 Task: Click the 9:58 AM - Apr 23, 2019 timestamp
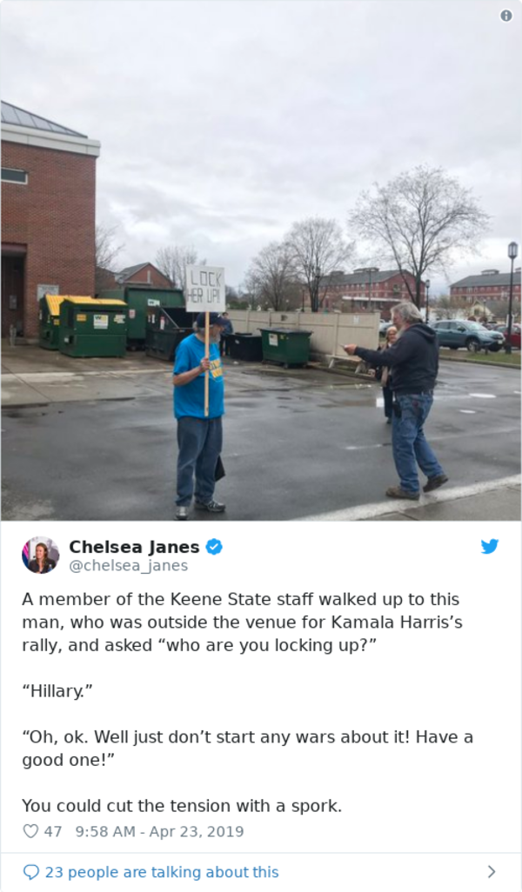[159, 831]
